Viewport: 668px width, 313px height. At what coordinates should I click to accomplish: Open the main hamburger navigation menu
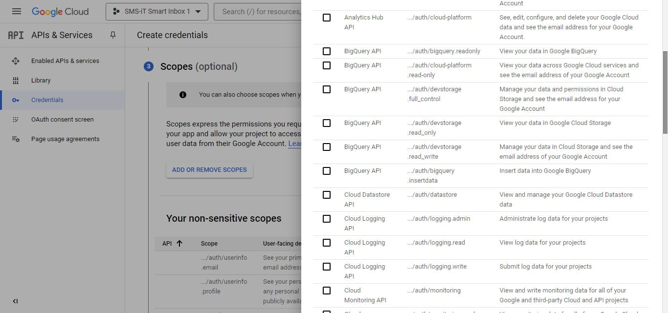coord(16,11)
